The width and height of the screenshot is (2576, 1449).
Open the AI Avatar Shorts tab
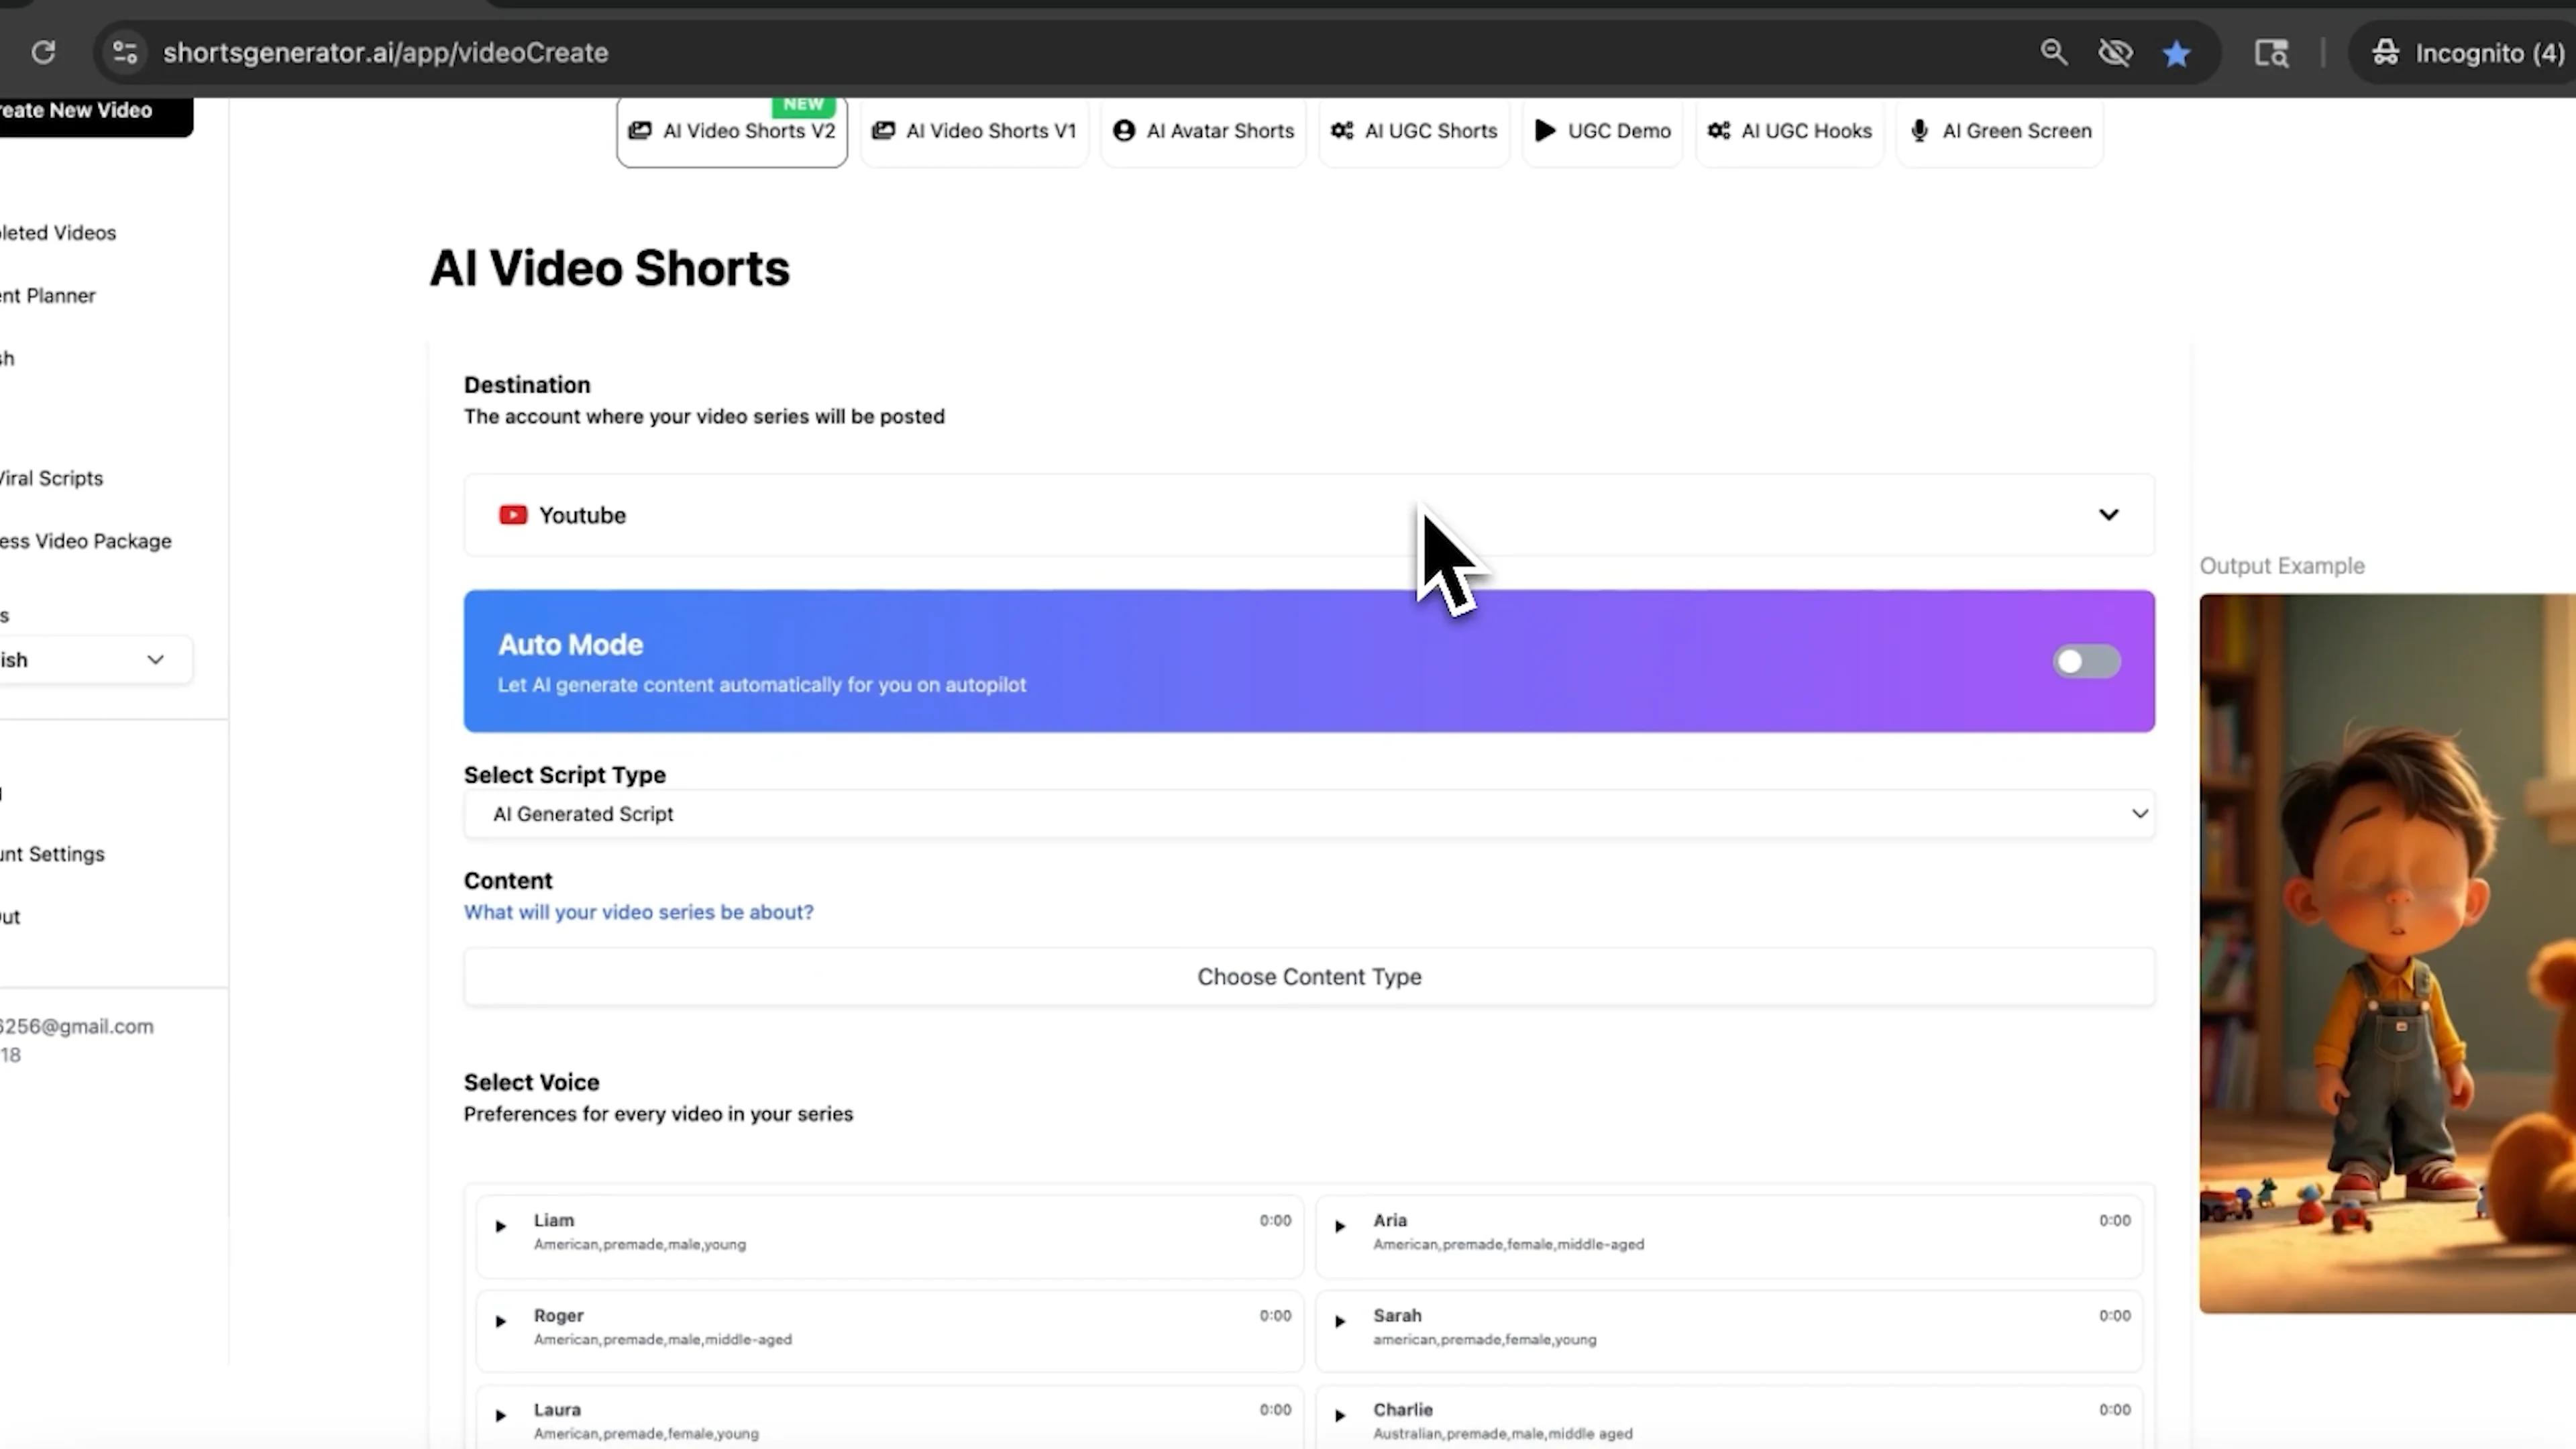pyautogui.click(x=1203, y=131)
